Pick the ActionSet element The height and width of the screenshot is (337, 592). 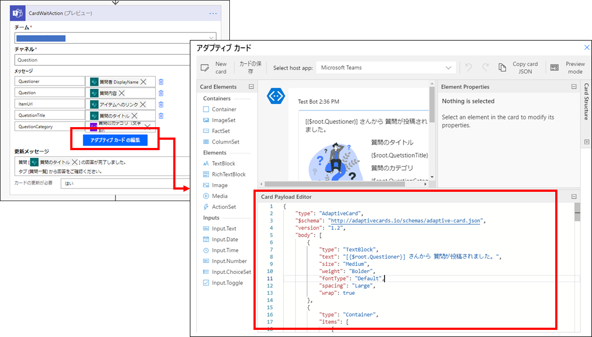click(219, 207)
